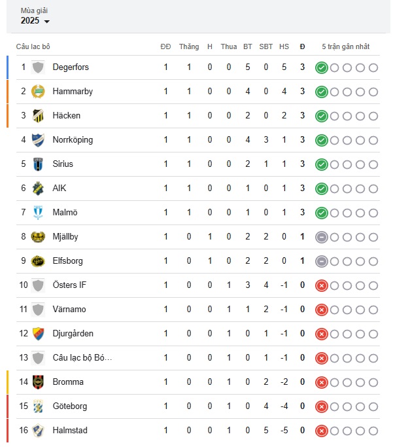
Task: Click the Mùa giải season selector label
Action: point(34,11)
